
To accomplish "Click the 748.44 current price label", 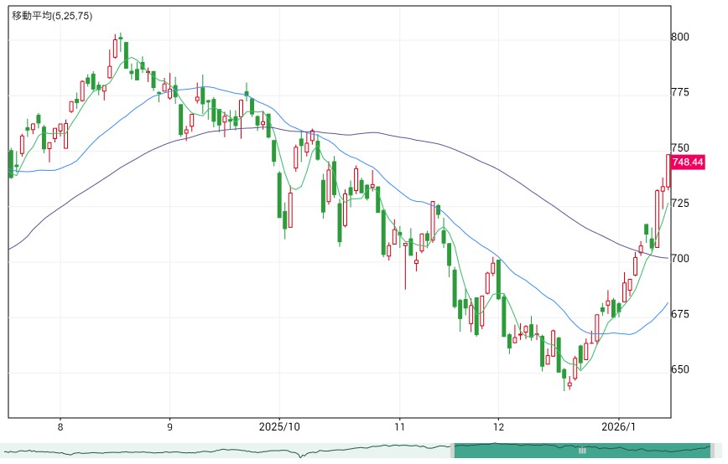I will (x=688, y=162).
